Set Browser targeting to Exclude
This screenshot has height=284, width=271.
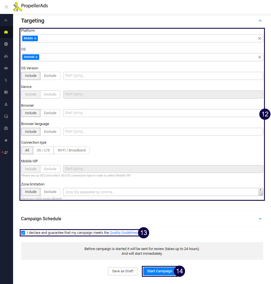click(x=50, y=113)
